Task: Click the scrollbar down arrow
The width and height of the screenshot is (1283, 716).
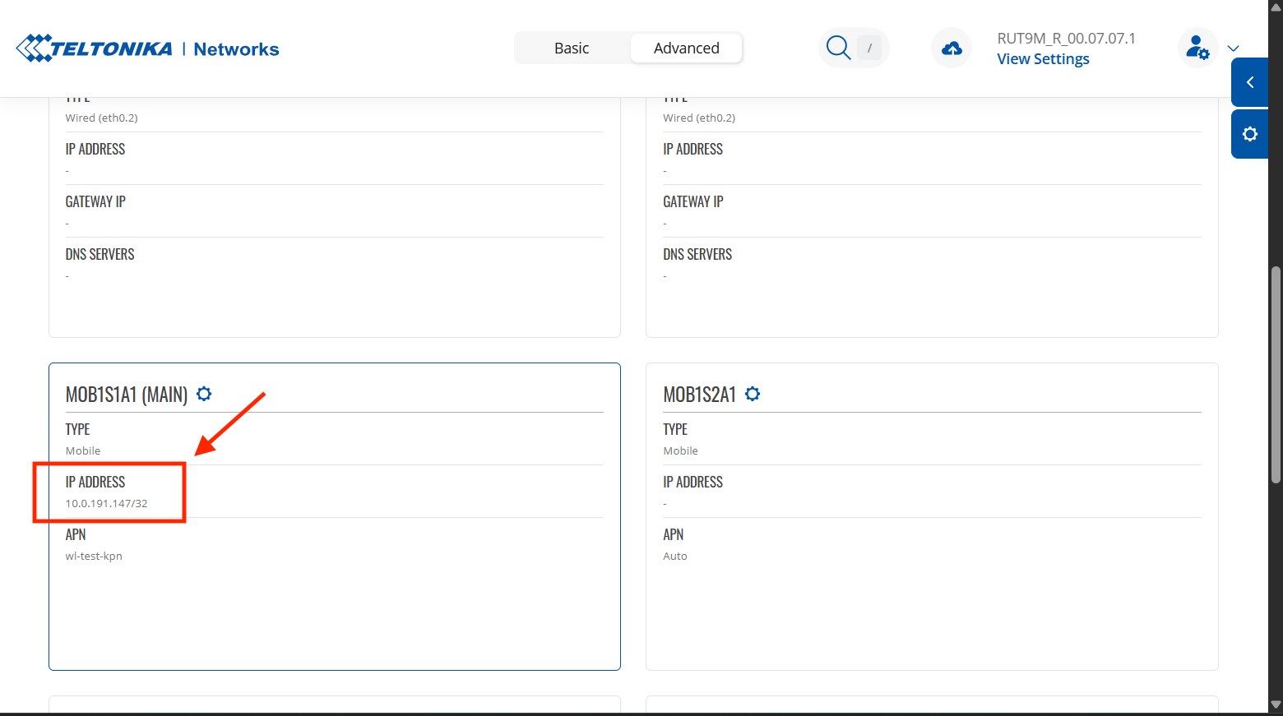Action: point(1276,704)
